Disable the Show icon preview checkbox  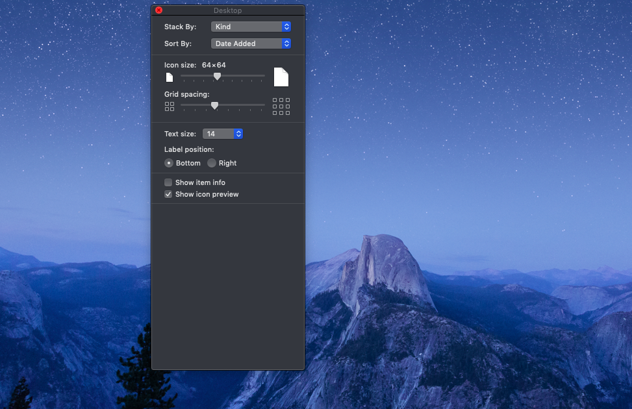click(x=168, y=194)
